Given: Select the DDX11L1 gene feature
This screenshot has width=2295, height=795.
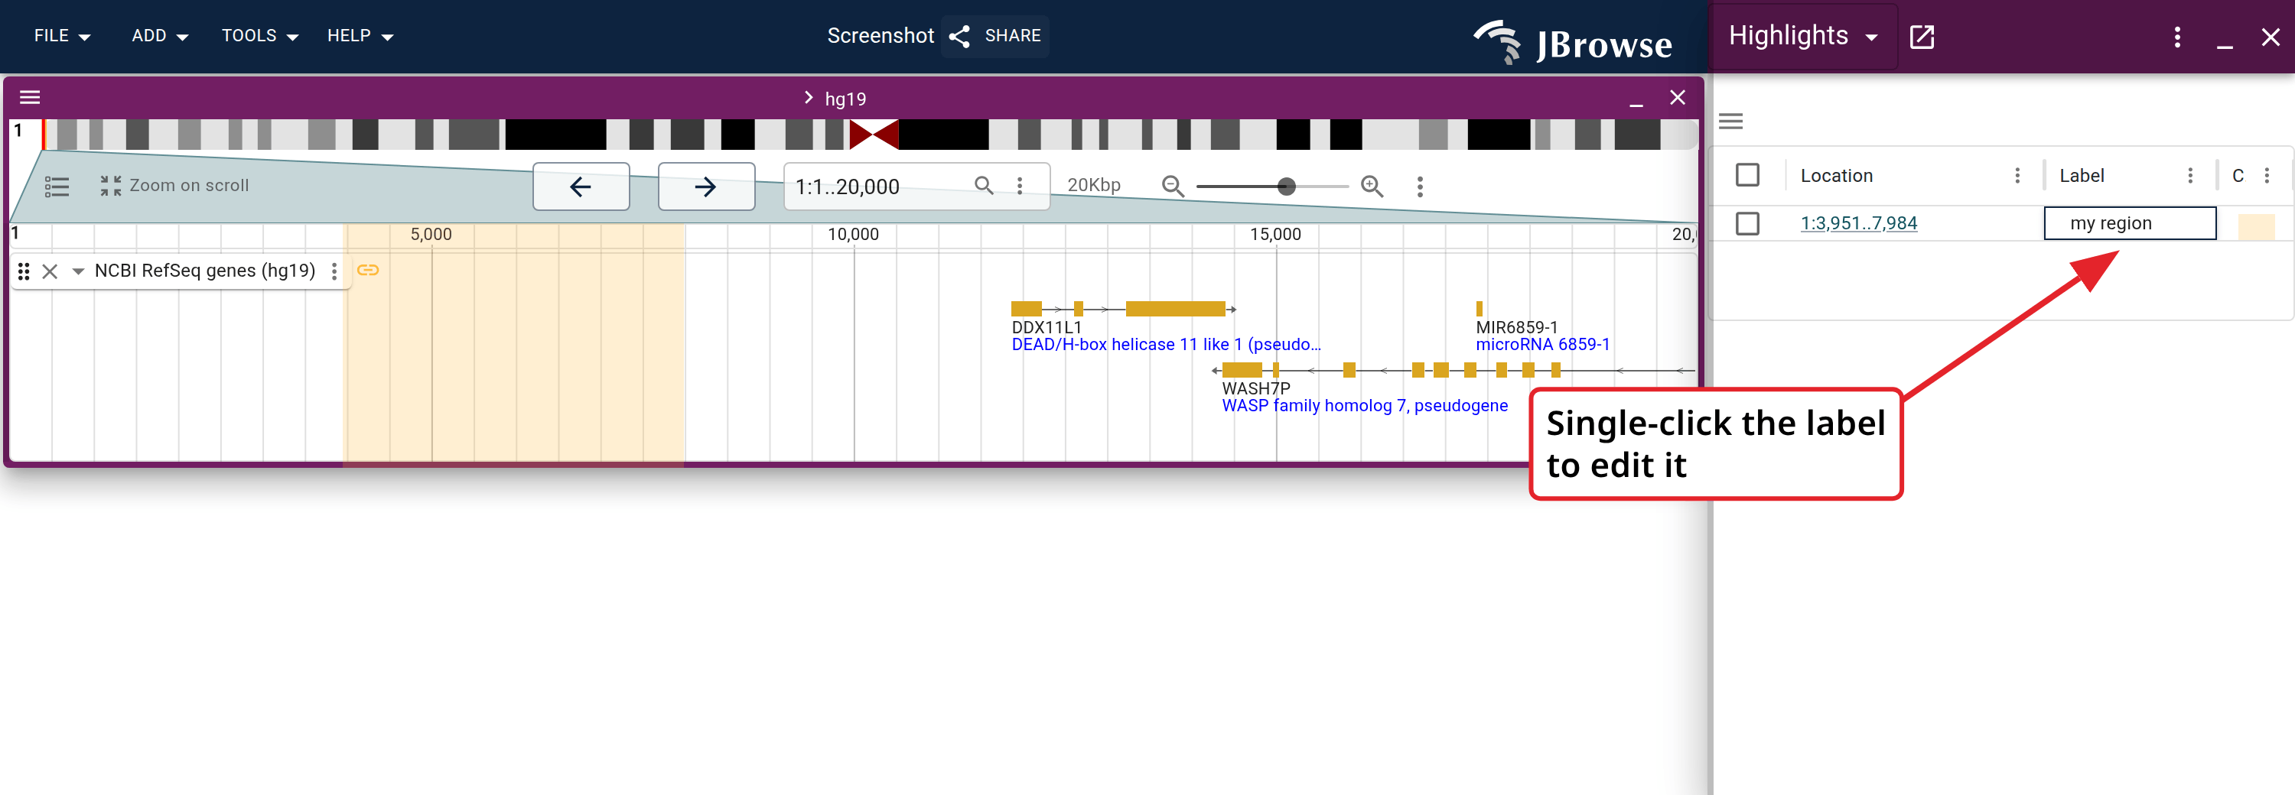Looking at the screenshot, I should [x=1122, y=309].
